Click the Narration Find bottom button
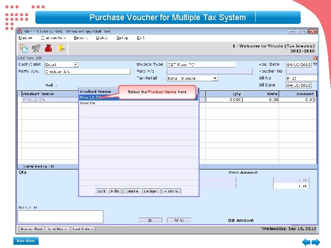Screen dimensions: 331x248 coord(32,229)
